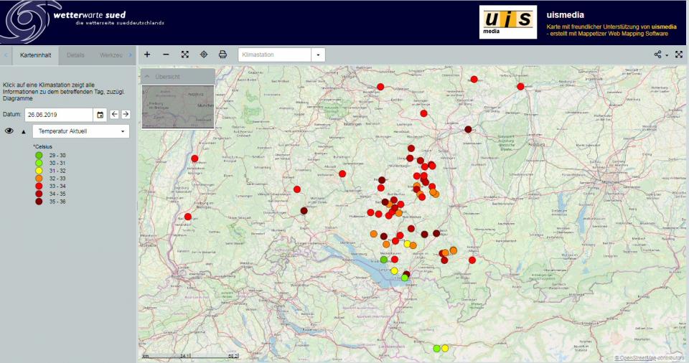
Task: Open the Temperatur Aktuell dropdown
Action: (x=81, y=132)
